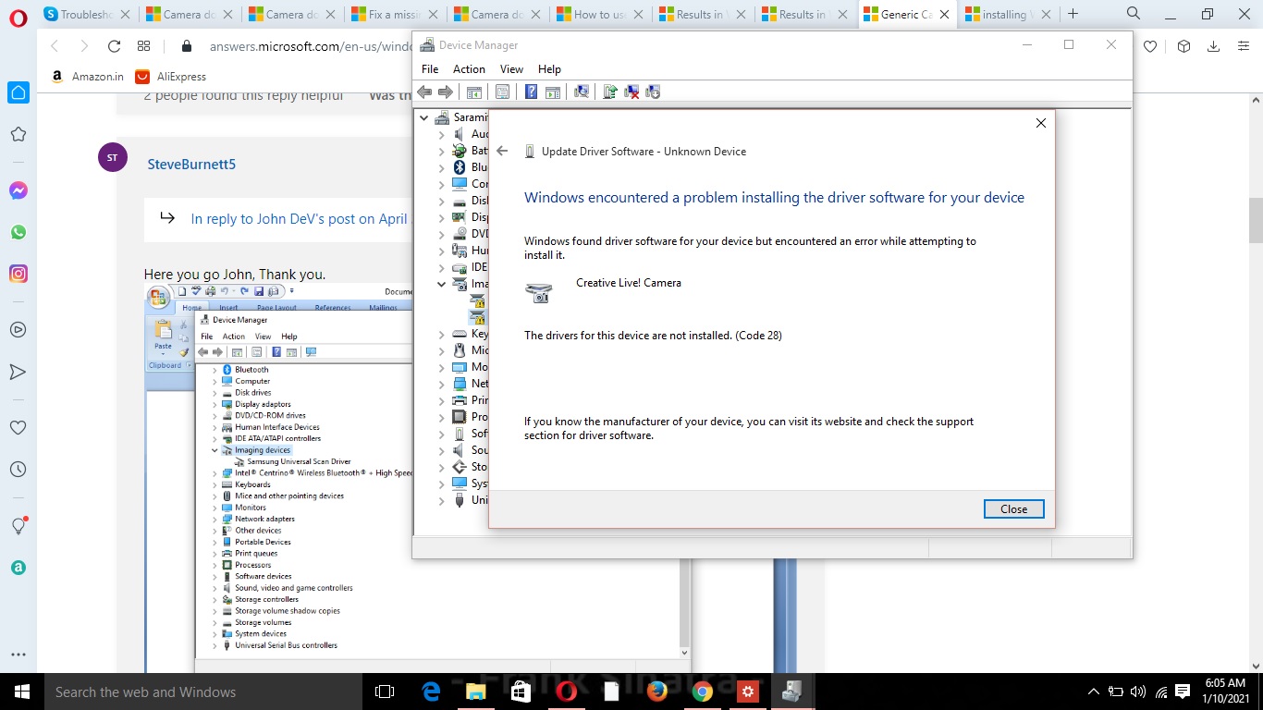Click the blue question-mark Help toolbar icon
Screen dimensions: 1263x710
[x=531, y=92]
